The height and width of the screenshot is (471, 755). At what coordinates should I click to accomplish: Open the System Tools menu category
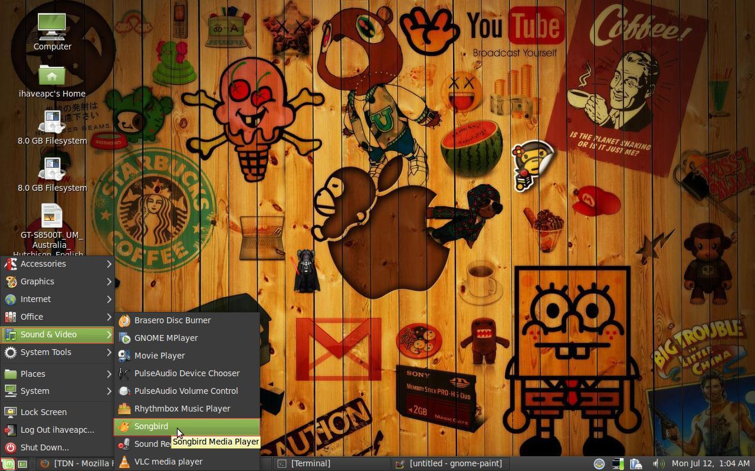click(x=57, y=352)
